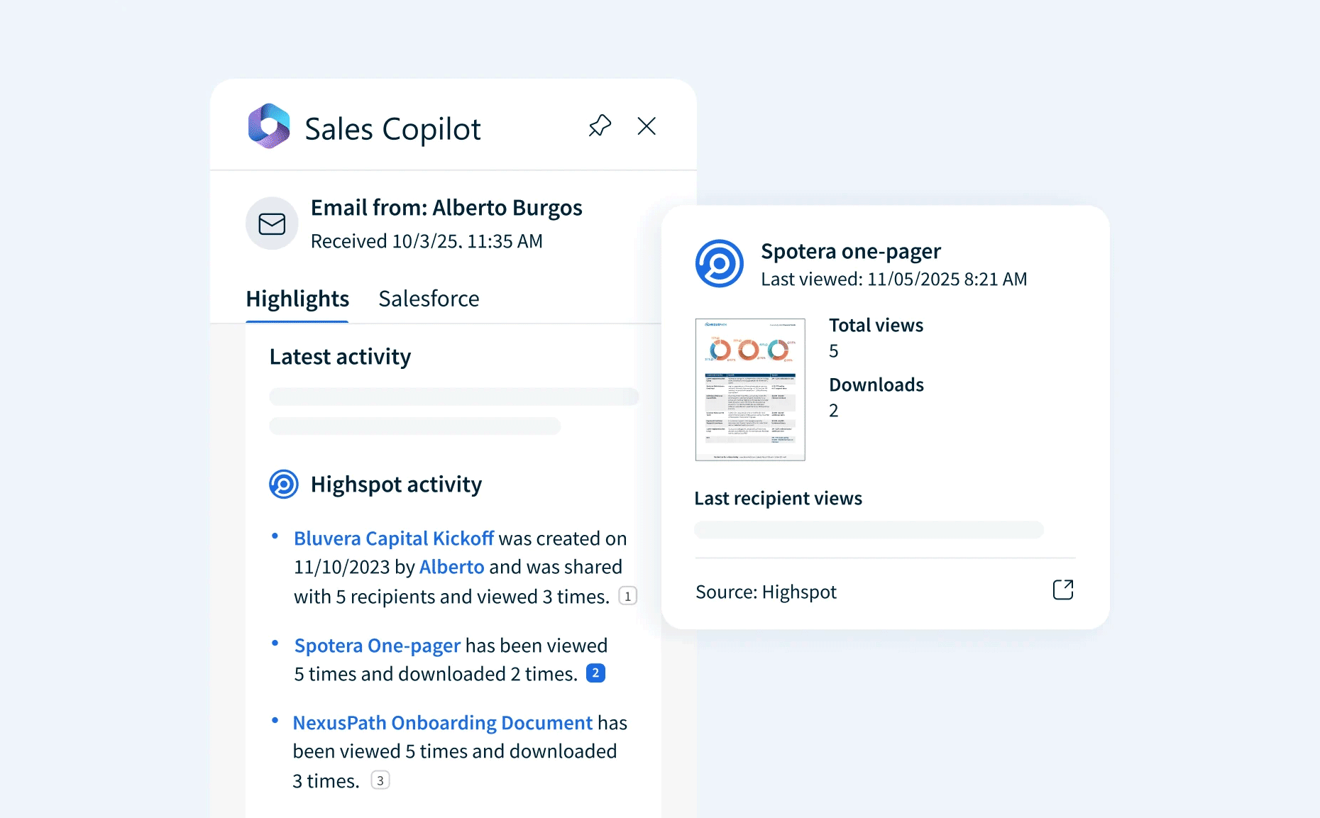1320x818 pixels.
Task: Open citation 1 reference badge
Action: [x=627, y=596]
